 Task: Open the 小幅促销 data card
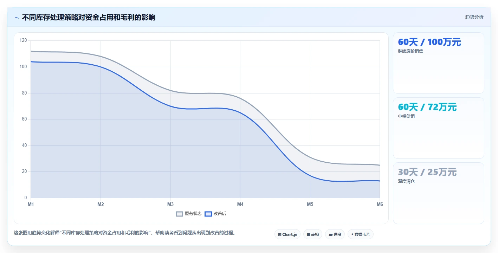438,128
